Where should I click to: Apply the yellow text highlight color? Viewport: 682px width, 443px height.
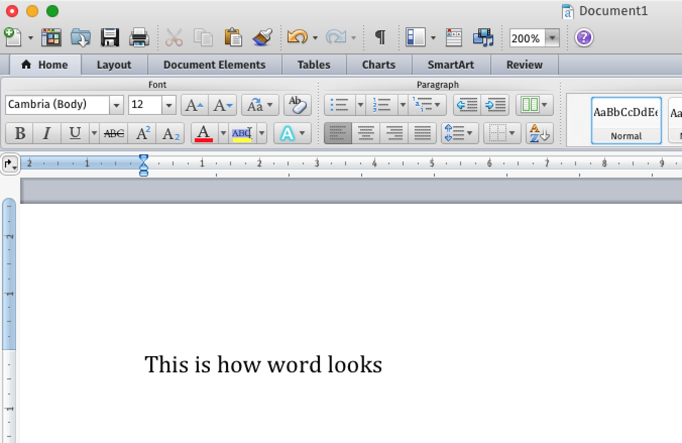[x=242, y=133]
